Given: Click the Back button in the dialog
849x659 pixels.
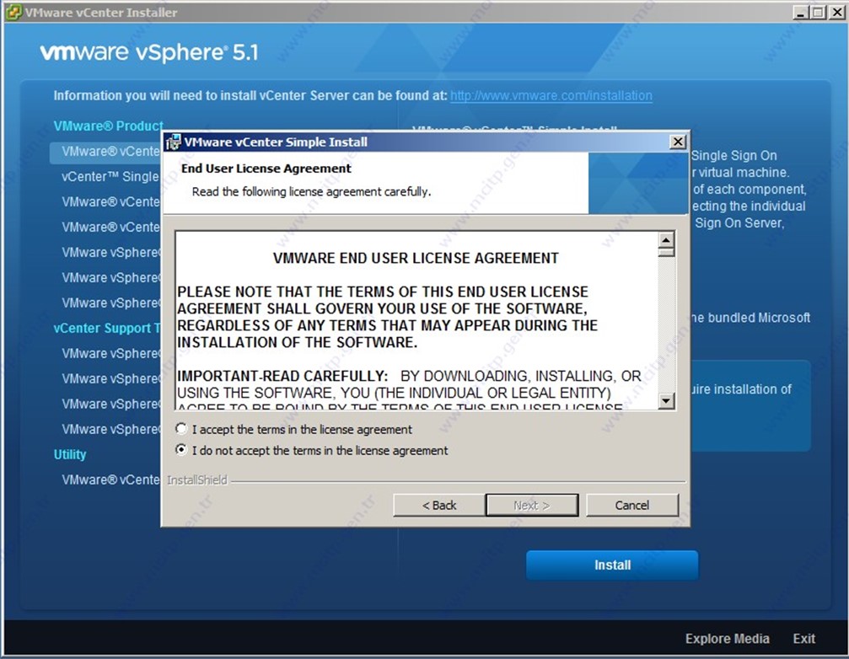Looking at the screenshot, I should (x=439, y=506).
